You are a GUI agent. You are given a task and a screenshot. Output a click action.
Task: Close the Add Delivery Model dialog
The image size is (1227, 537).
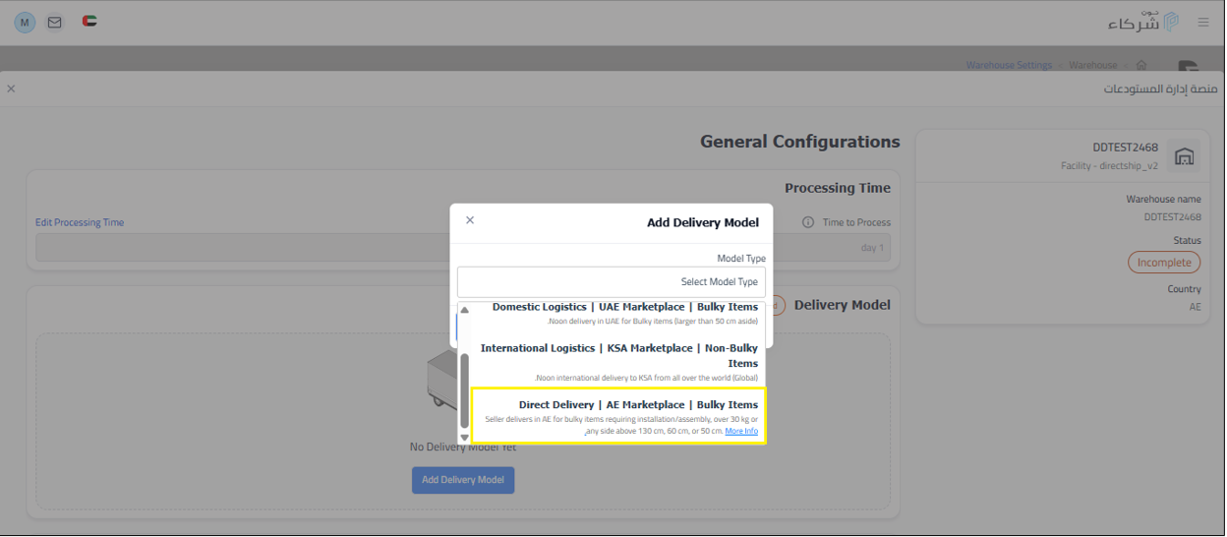[470, 220]
